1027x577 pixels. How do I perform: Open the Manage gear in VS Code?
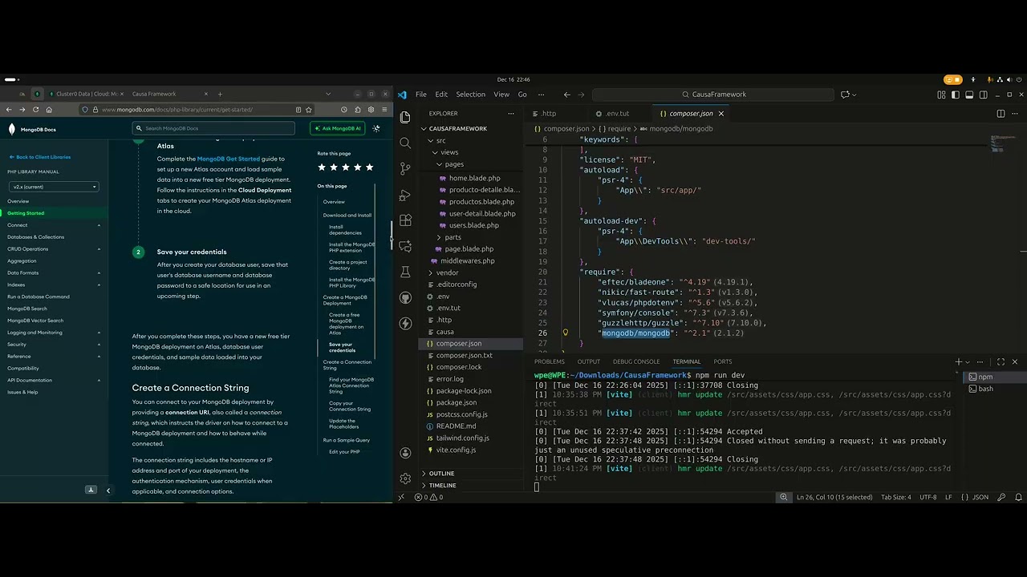pos(405,478)
